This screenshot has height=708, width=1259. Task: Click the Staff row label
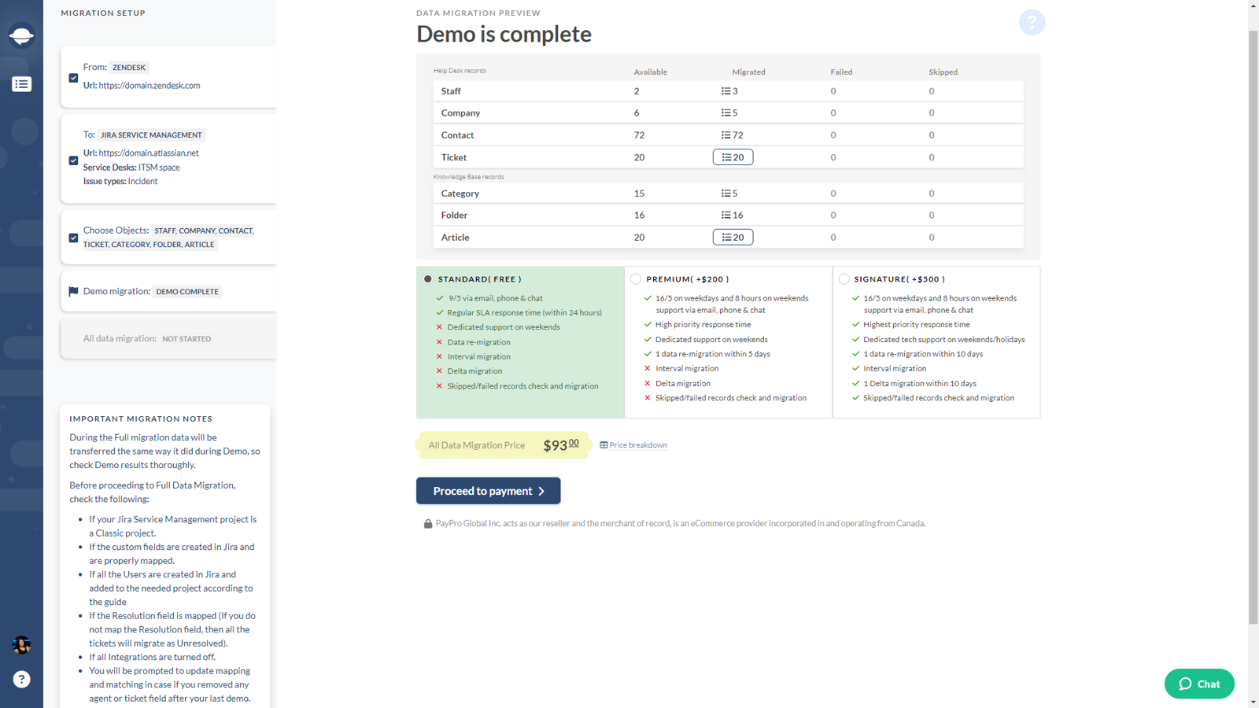[x=451, y=91]
